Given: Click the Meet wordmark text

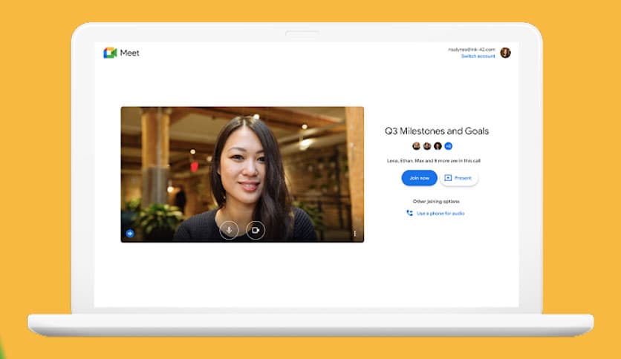Looking at the screenshot, I should coord(129,53).
